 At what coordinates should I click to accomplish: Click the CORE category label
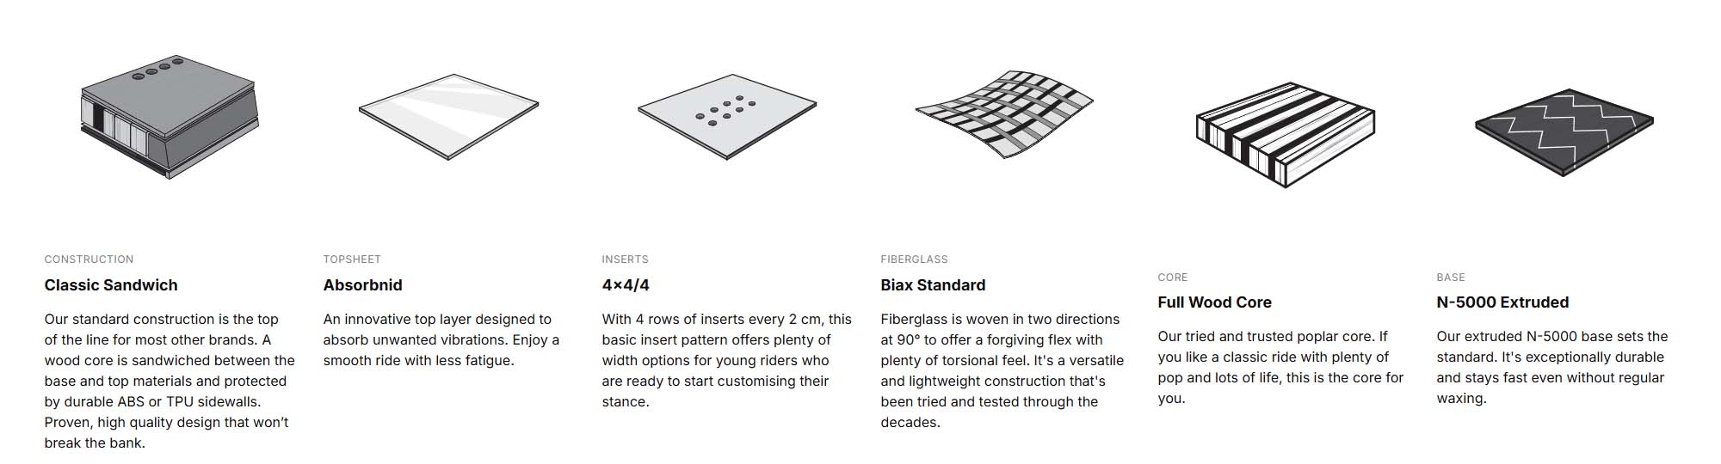point(1173,278)
